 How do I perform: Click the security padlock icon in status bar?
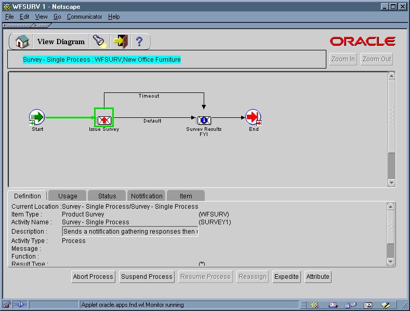[x=7, y=305]
